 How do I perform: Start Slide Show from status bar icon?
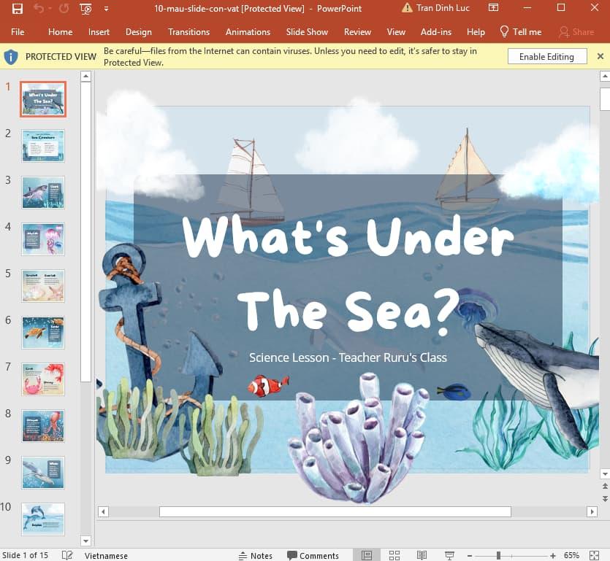pos(449,555)
